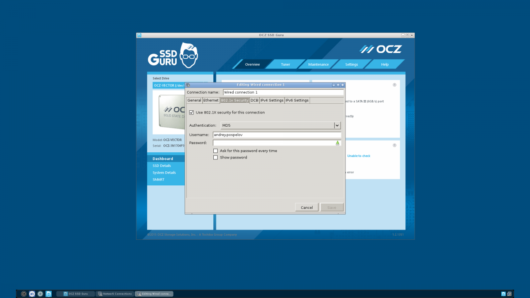Open the Ethernet tab
The height and width of the screenshot is (298, 530).
click(211, 101)
